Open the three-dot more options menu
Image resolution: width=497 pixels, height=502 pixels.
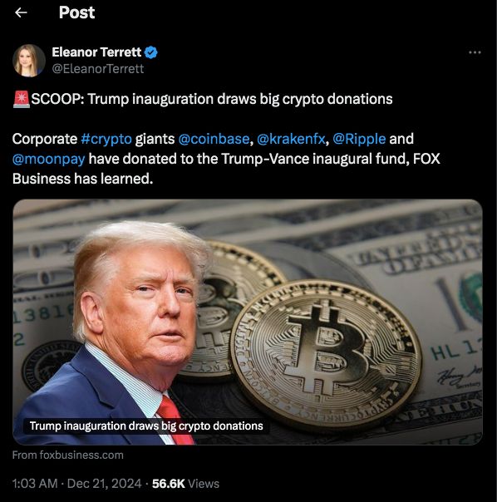click(475, 52)
